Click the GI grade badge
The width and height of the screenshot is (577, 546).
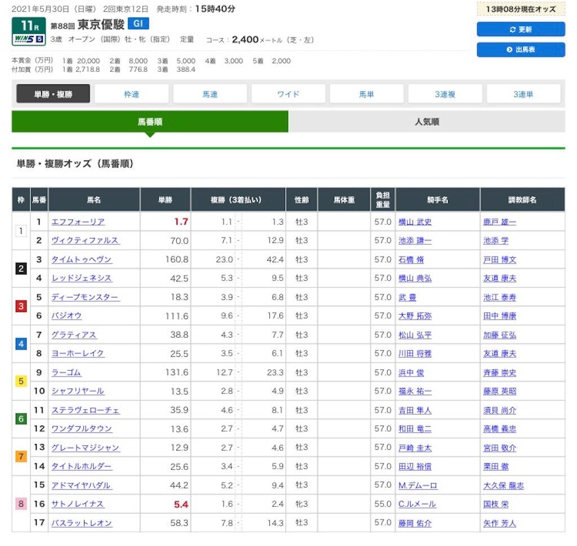point(139,24)
